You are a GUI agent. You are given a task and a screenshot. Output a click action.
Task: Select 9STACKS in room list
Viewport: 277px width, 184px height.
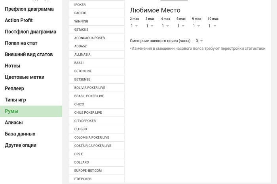click(x=97, y=30)
